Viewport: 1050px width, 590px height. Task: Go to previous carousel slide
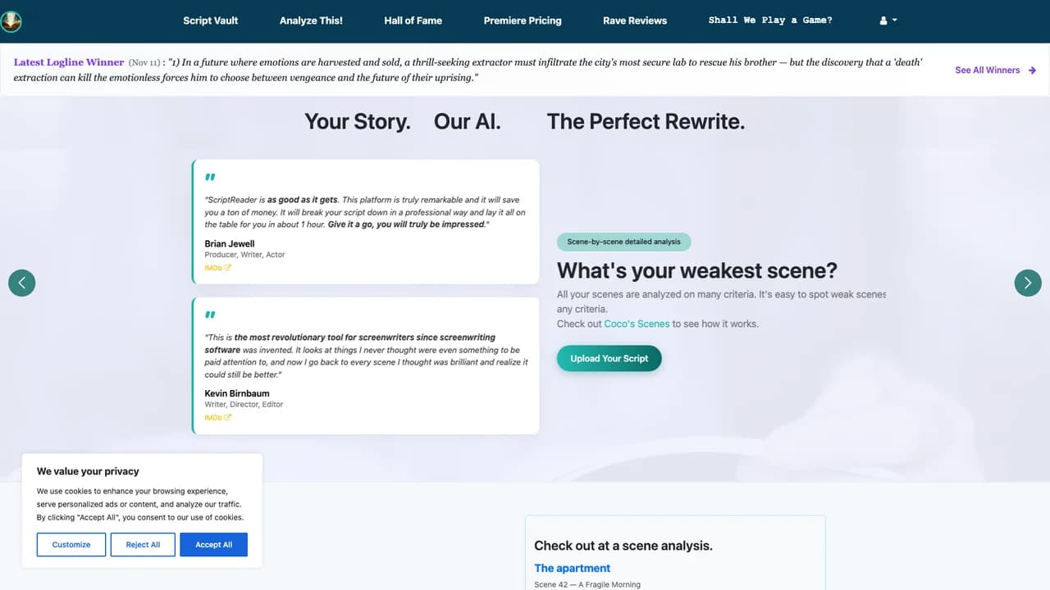22,283
